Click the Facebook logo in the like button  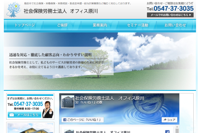coord(65,120)
